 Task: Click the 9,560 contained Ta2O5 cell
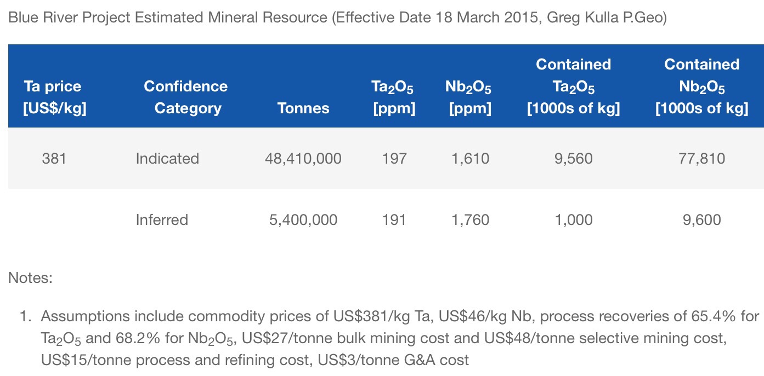tap(573, 159)
